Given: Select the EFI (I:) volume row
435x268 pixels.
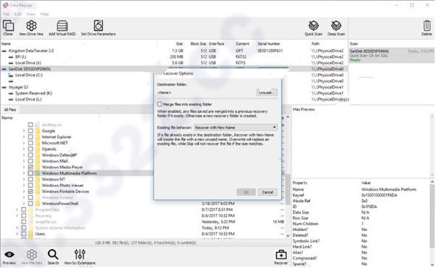Looking at the screenshot, I should 174,57.
